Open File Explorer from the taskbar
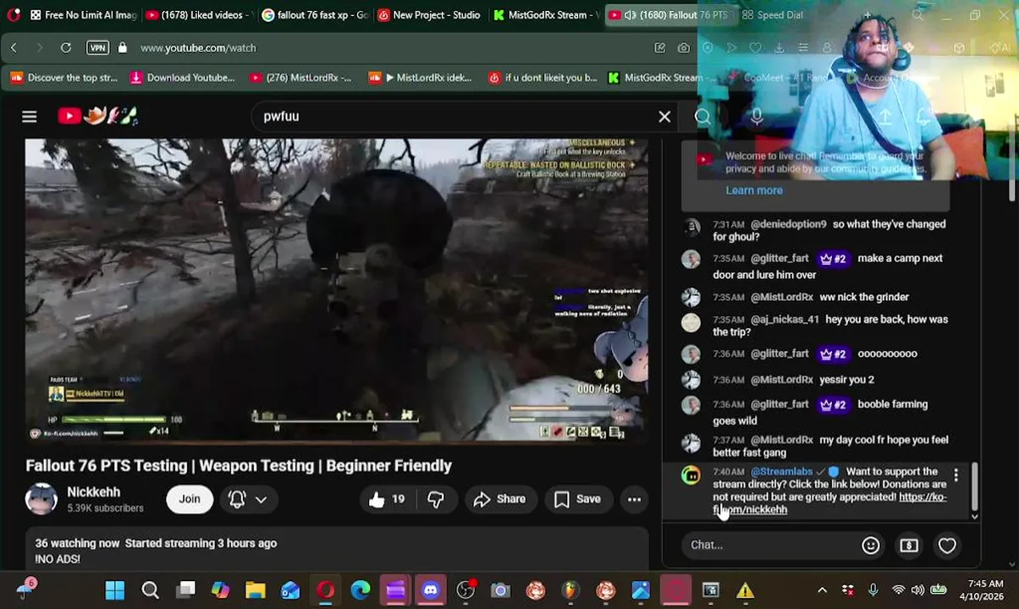 tap(255, 590)
